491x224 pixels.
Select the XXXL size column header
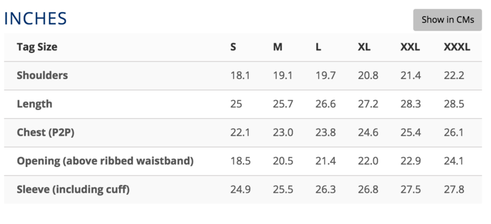pyautogui.click(x=457, y=47)
